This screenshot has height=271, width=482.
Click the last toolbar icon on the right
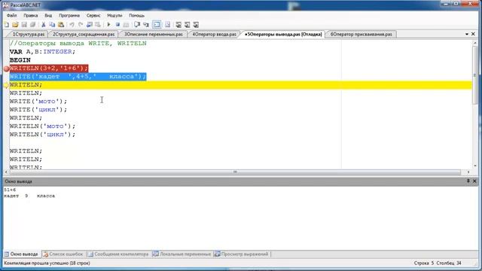click(x=196, y=25)
